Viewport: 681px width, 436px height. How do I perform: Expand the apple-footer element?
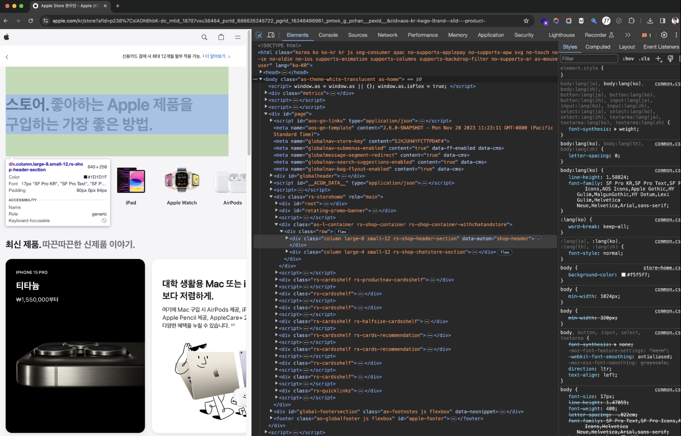[271, 418]
